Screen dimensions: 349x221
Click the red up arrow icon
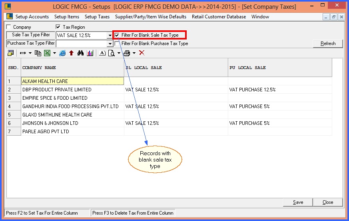pyautogui.click(x=71, y=53)
